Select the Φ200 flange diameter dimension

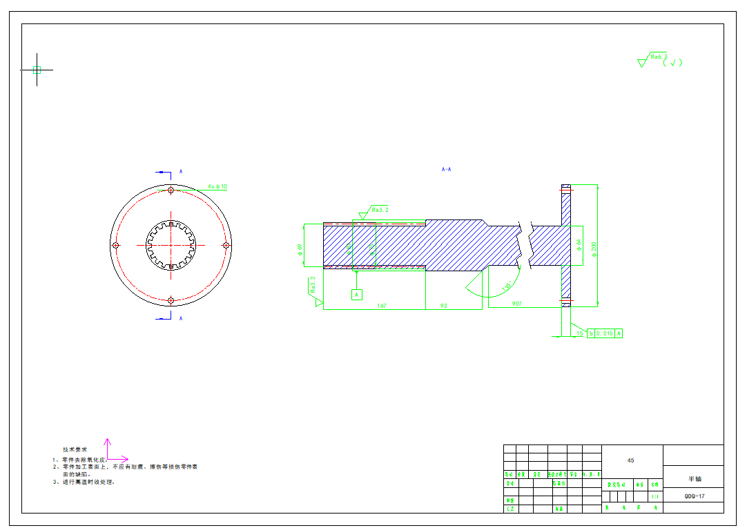coord(594,250)
